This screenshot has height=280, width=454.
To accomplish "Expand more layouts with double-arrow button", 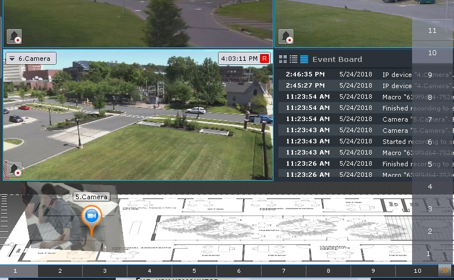I will (444, 270).
